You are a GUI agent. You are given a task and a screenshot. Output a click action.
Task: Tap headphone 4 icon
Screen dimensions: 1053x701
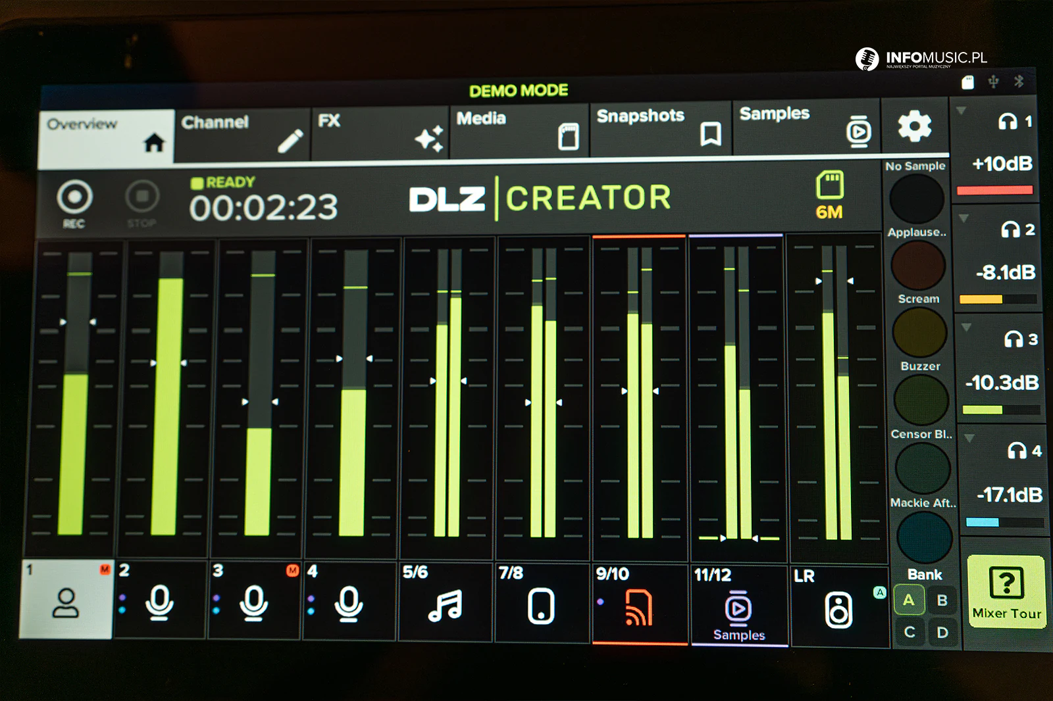point(1017,450)
